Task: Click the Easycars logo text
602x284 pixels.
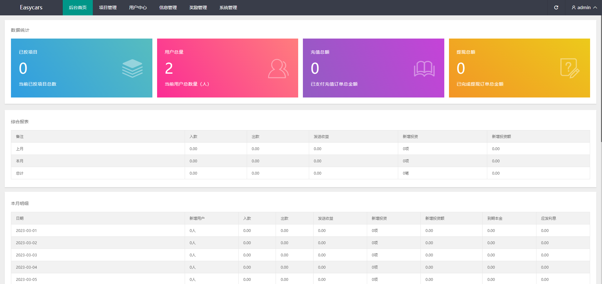Action: click(x=31, y=8)
